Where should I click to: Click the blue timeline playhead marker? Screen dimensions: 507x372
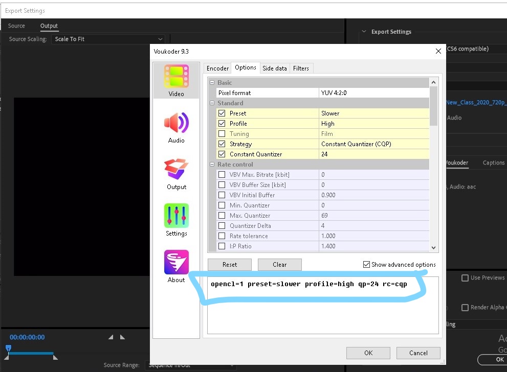[x=8, y=348]
